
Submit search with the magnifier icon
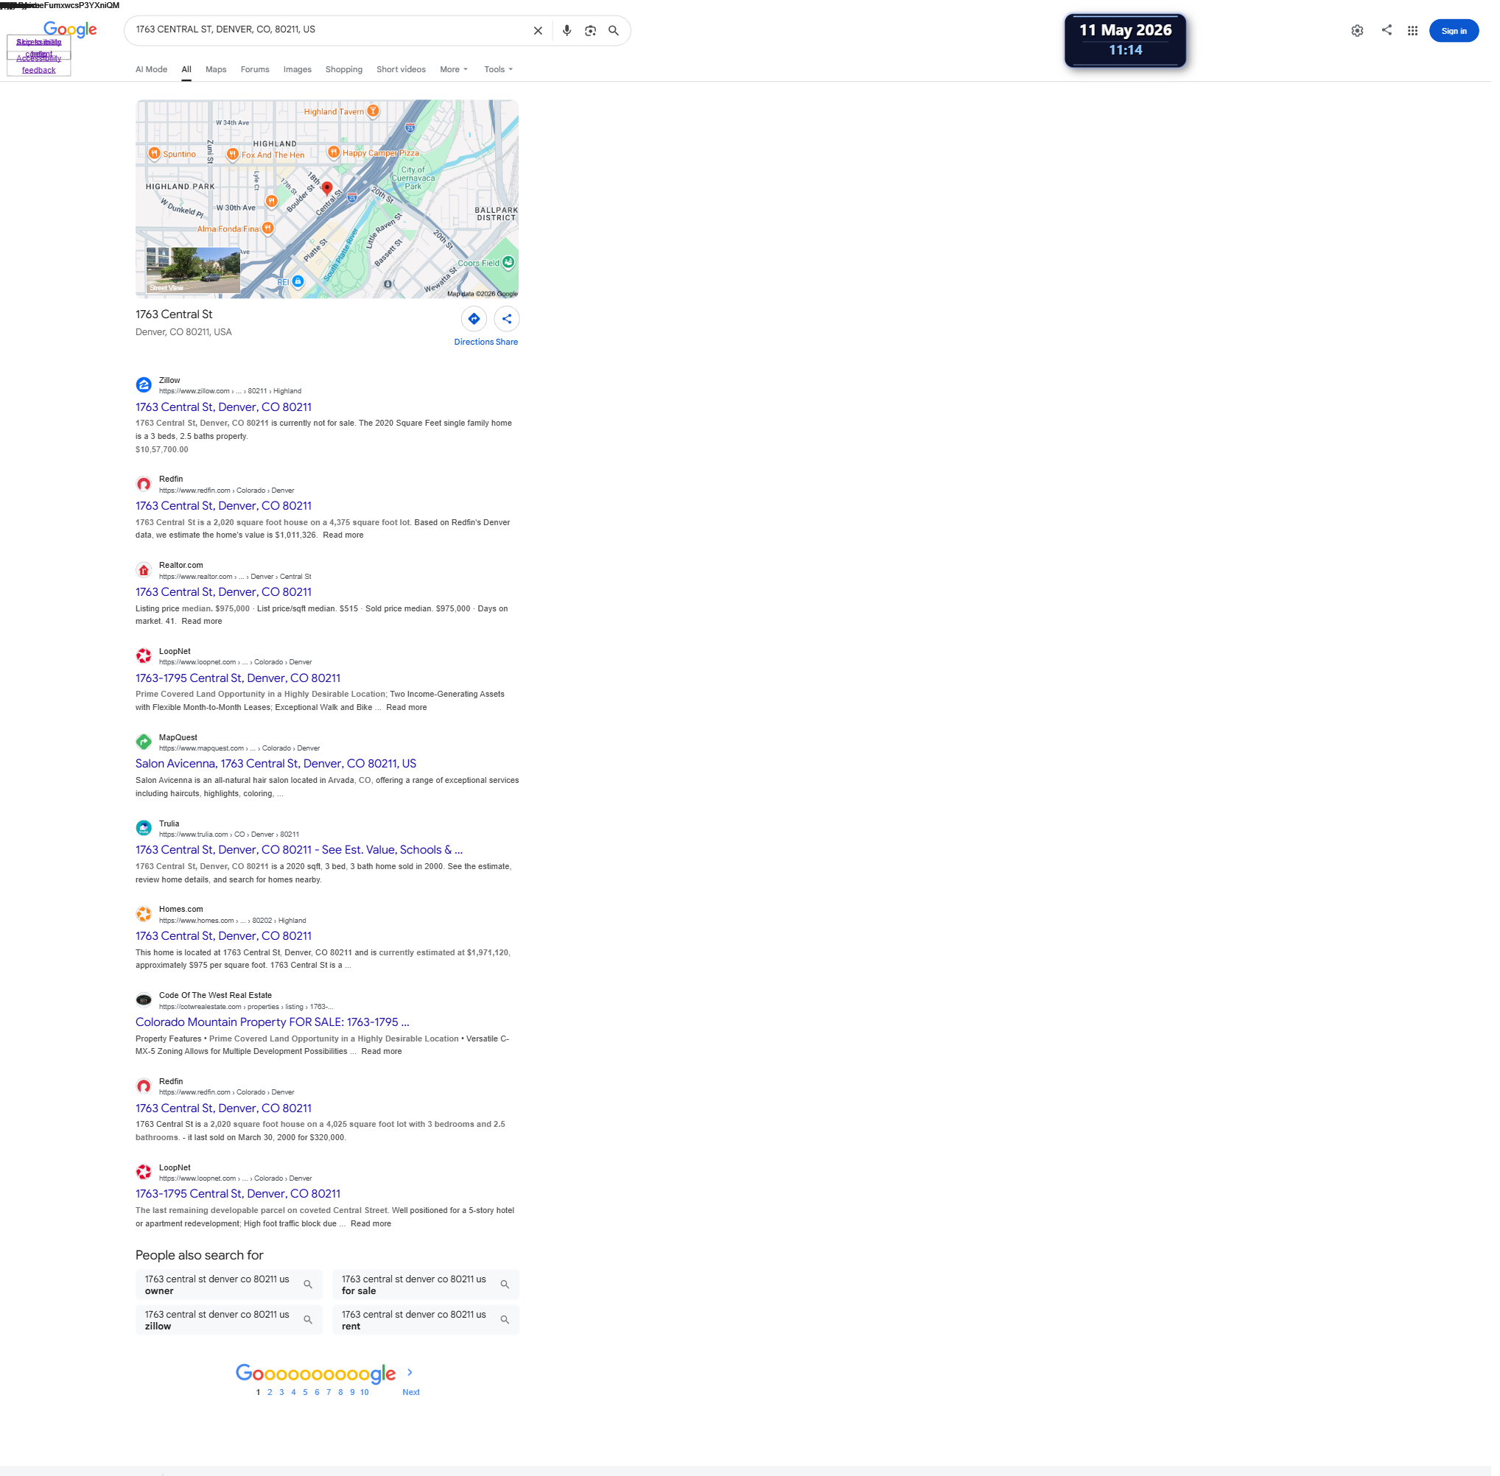[614, 31]
